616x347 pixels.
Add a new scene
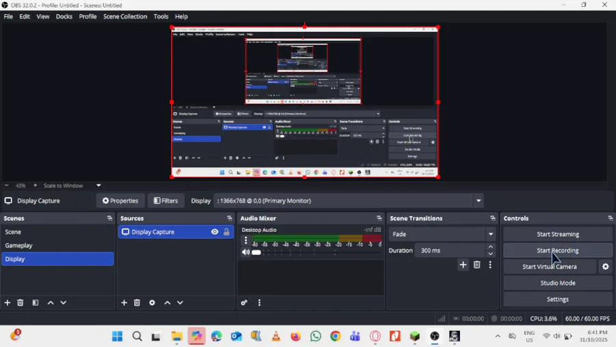(x=7, y=303)
